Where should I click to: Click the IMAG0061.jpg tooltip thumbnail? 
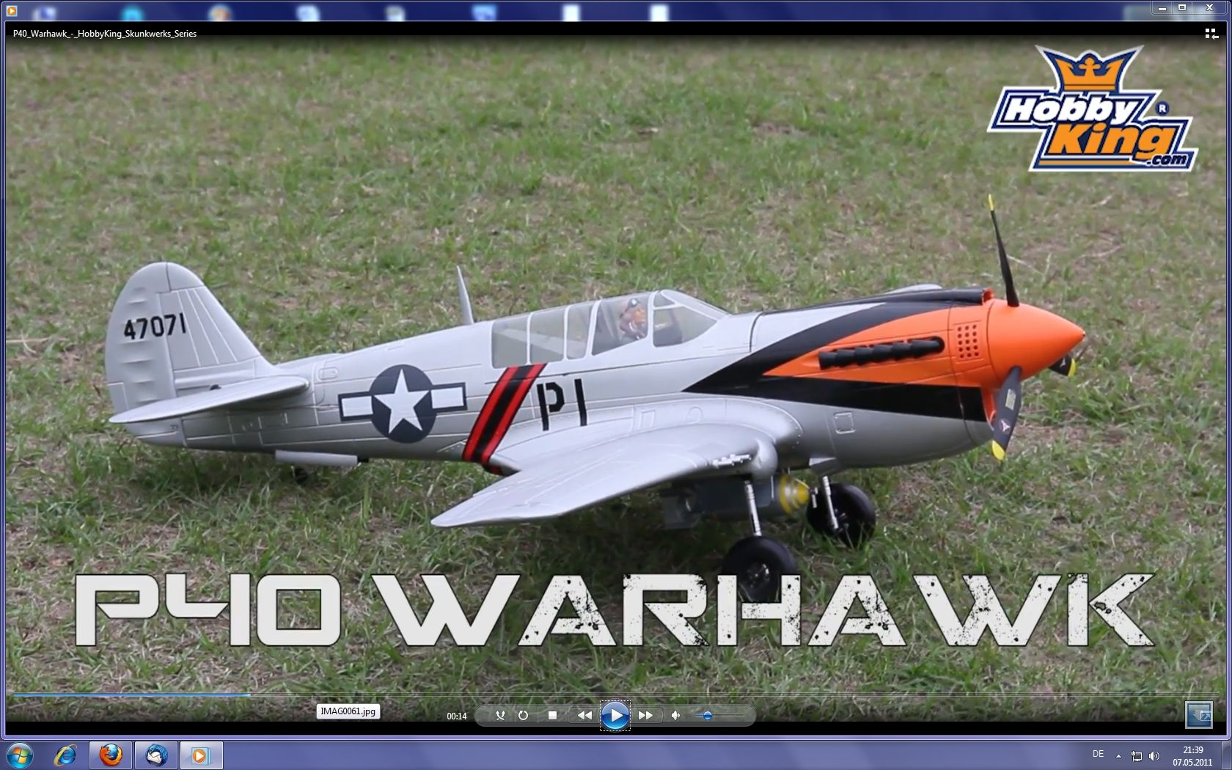point(348,711)
